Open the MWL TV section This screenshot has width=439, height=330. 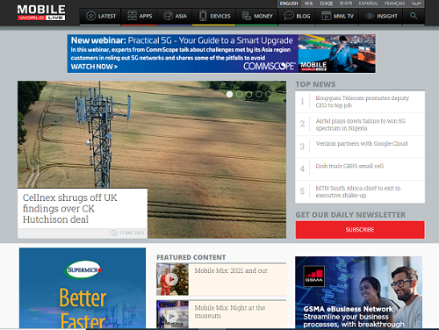337,16
